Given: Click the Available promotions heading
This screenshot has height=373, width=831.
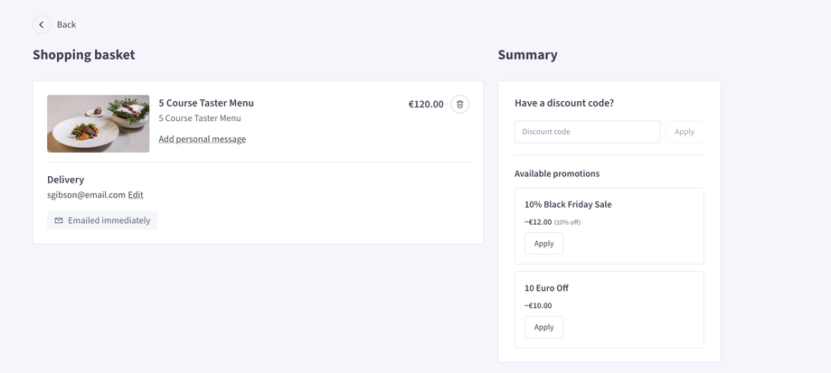Looking at the screenshot, I should [557, 173].
